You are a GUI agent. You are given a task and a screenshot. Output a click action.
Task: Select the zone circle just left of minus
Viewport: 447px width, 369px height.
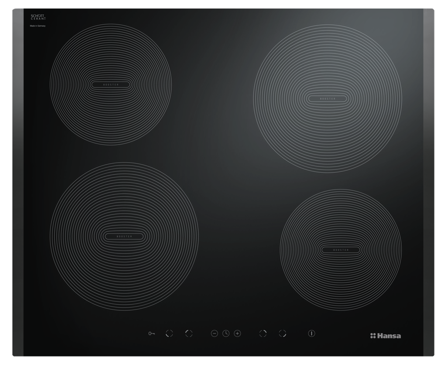point(189,333)
